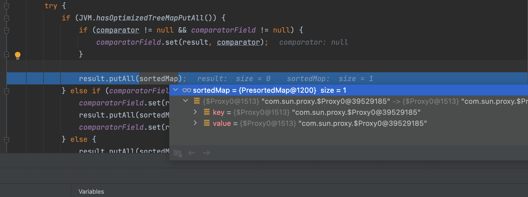Click the yellow lightbulb intention icon
This screenshot has width=528, height=197.
18,55
